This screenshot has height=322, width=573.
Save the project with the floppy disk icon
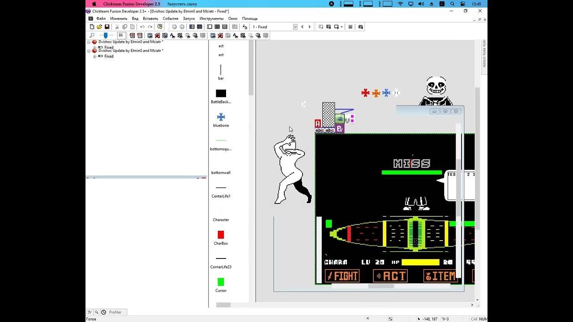pos(107,27)
